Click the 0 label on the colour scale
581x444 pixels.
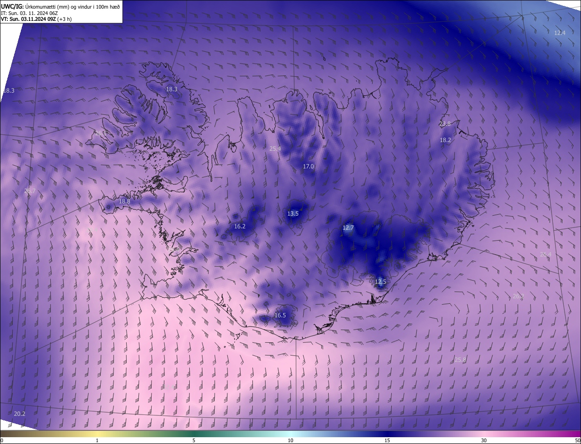point(2,441)
